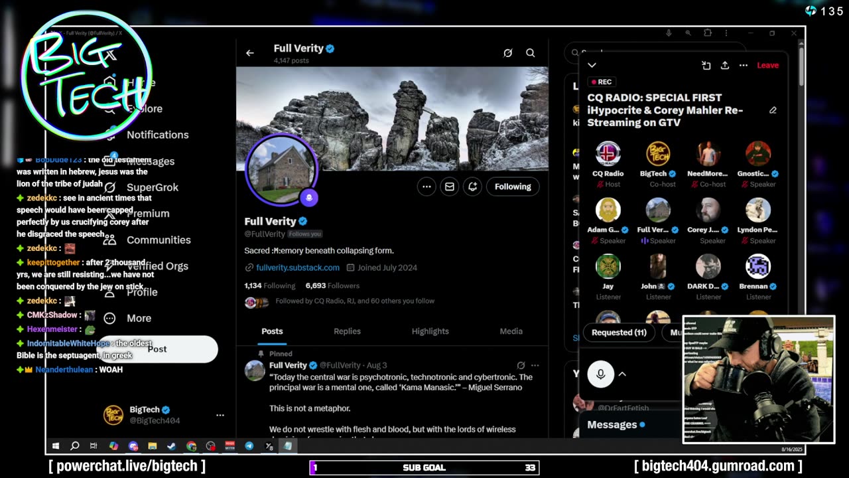Open More circle icon in left sidebar
The image size is (849, 478).
click(x=110, y=319)
